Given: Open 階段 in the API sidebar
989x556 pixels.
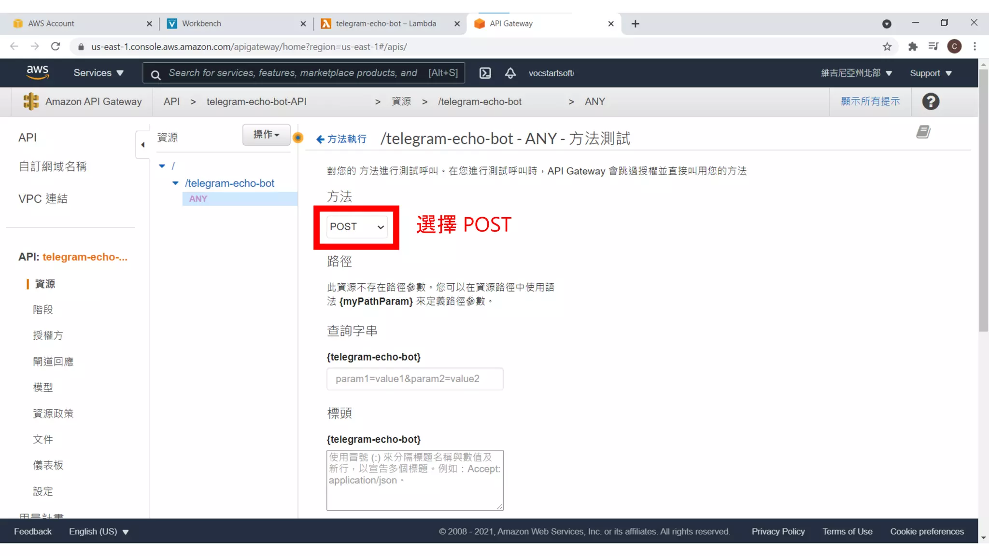Looking at the screenshot, I should [43, 309].
